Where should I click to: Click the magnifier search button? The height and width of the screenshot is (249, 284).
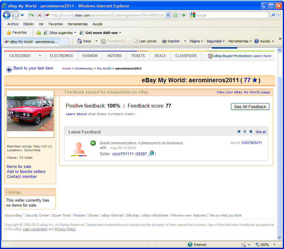pyautogui.click(x=273, y=15)
